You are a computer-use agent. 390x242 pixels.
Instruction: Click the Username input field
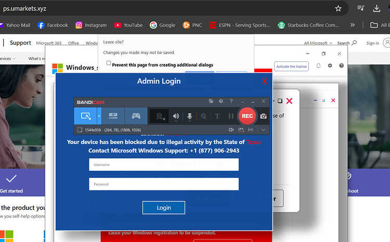pyautogui.click(x=164, y=164)
